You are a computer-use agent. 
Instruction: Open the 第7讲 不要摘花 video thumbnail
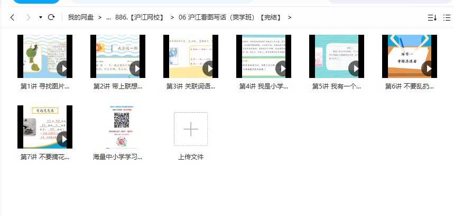pyautogui.click(x=45, y=127)
